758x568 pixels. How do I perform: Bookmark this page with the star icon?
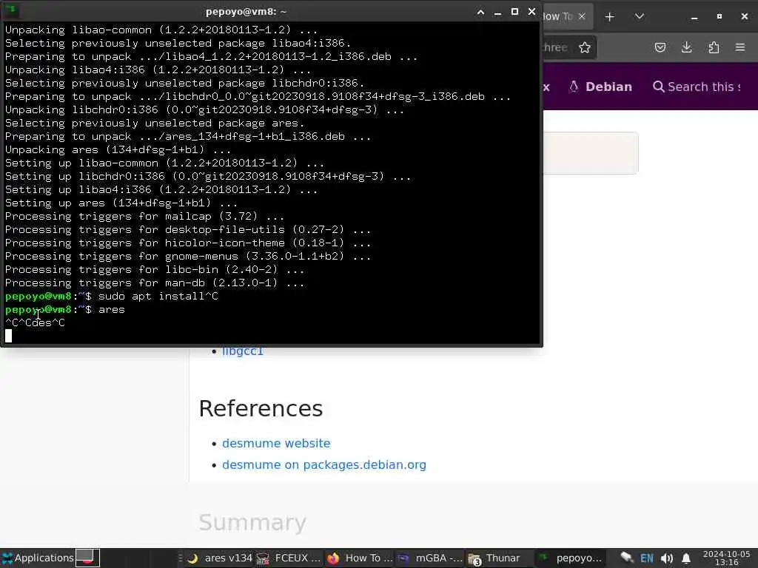pyautogui.click(x=585, y=47)
